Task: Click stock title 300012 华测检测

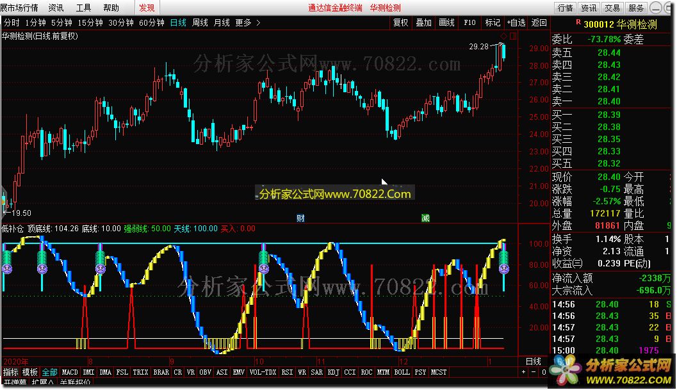Action: 620,24
